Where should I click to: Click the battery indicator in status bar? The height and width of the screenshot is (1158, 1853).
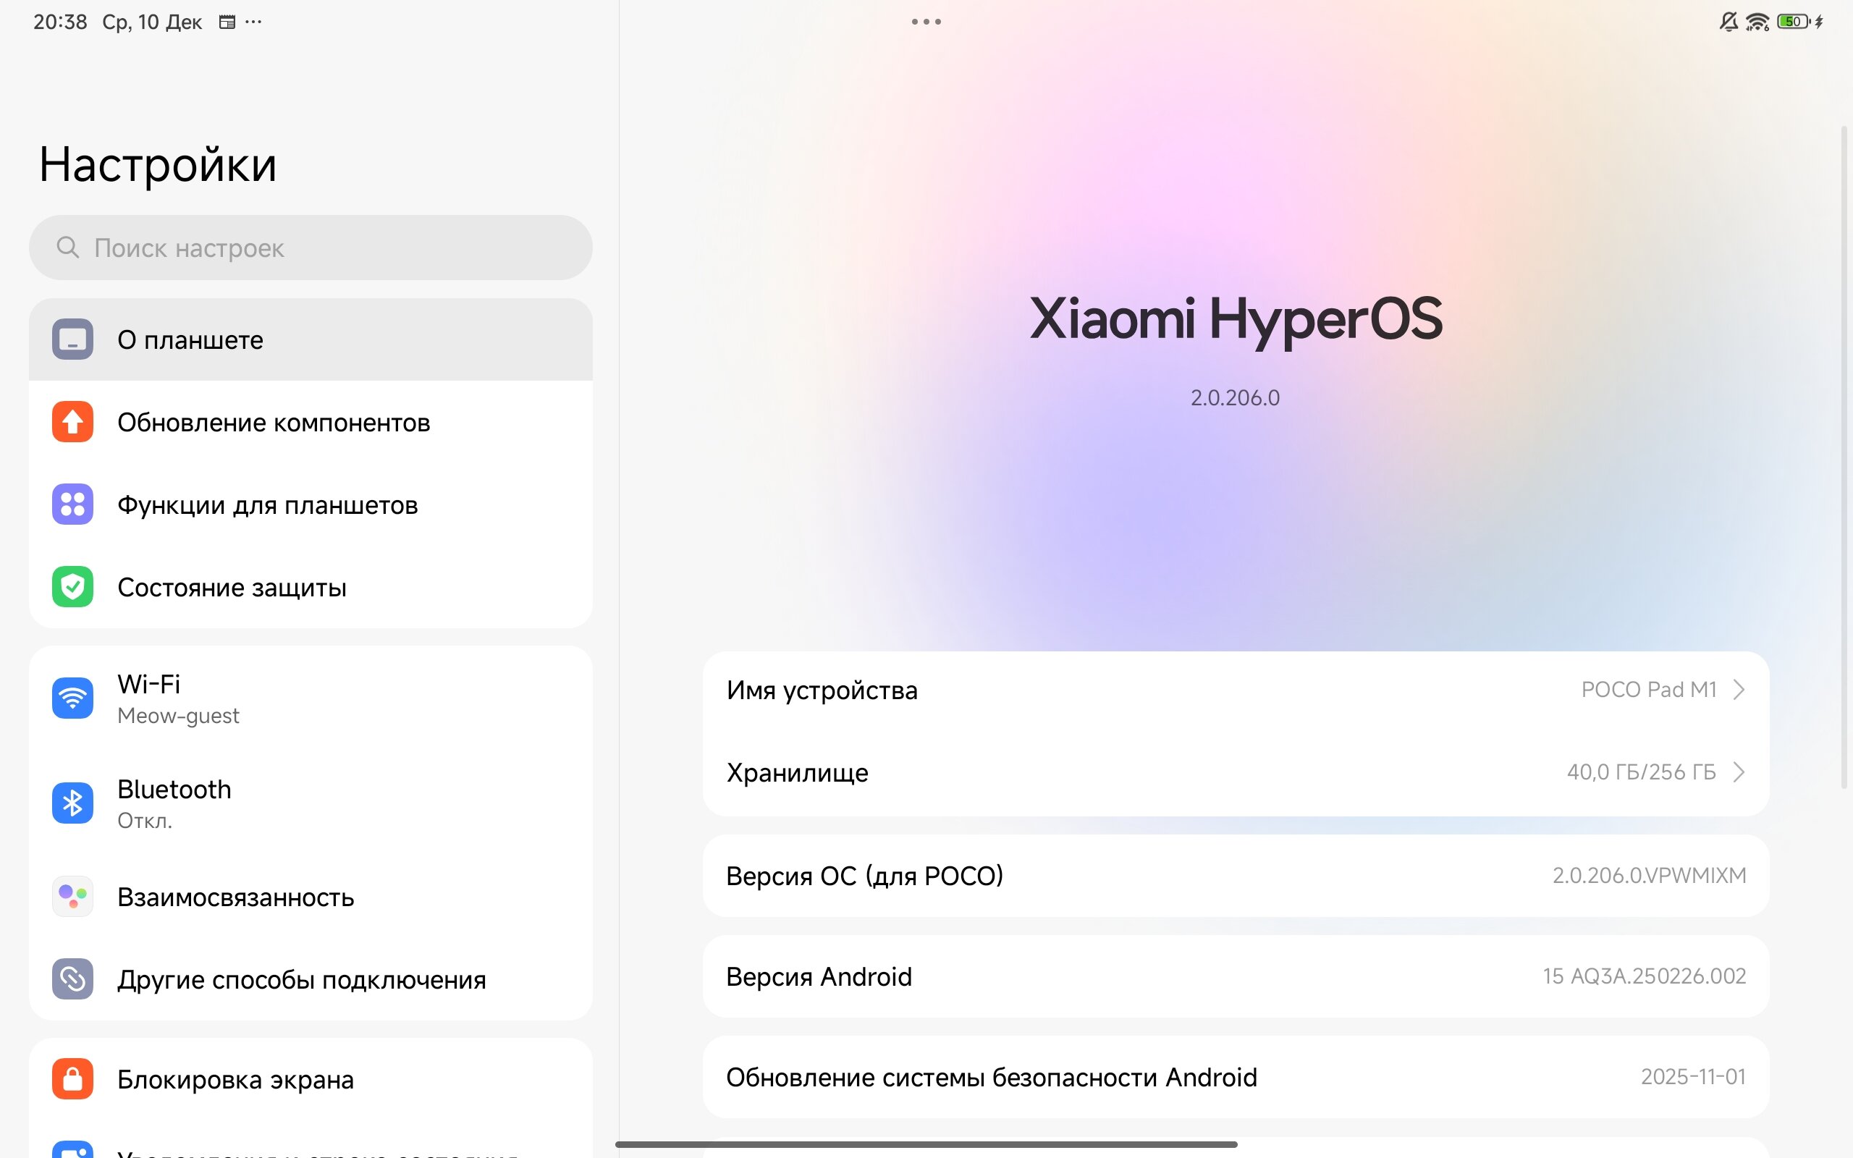coord(1793,22)
